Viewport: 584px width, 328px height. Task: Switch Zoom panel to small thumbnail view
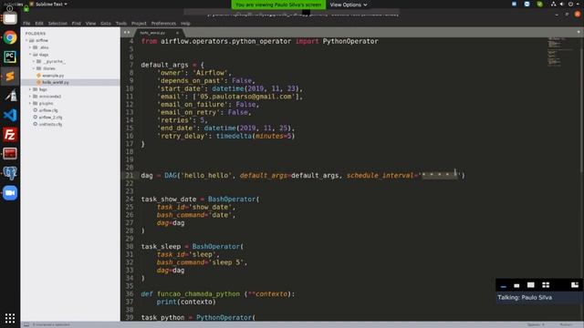(x=516, y=285)
